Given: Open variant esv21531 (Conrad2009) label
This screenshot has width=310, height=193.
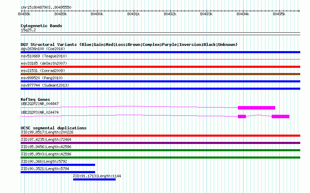Looking at the screenshot, I should (43, 71).
